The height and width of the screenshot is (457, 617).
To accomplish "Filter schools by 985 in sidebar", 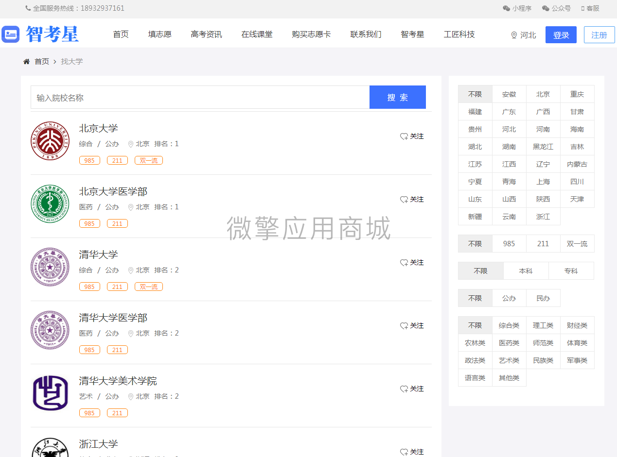I will [x=509, y=244].
